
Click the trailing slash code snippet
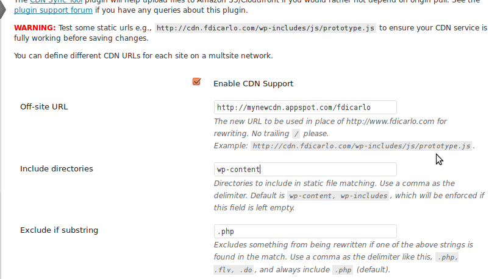tap(296, 134)
